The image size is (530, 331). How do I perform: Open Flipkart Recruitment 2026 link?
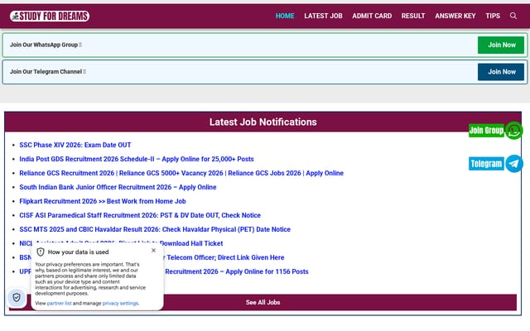tap(103, 201)
